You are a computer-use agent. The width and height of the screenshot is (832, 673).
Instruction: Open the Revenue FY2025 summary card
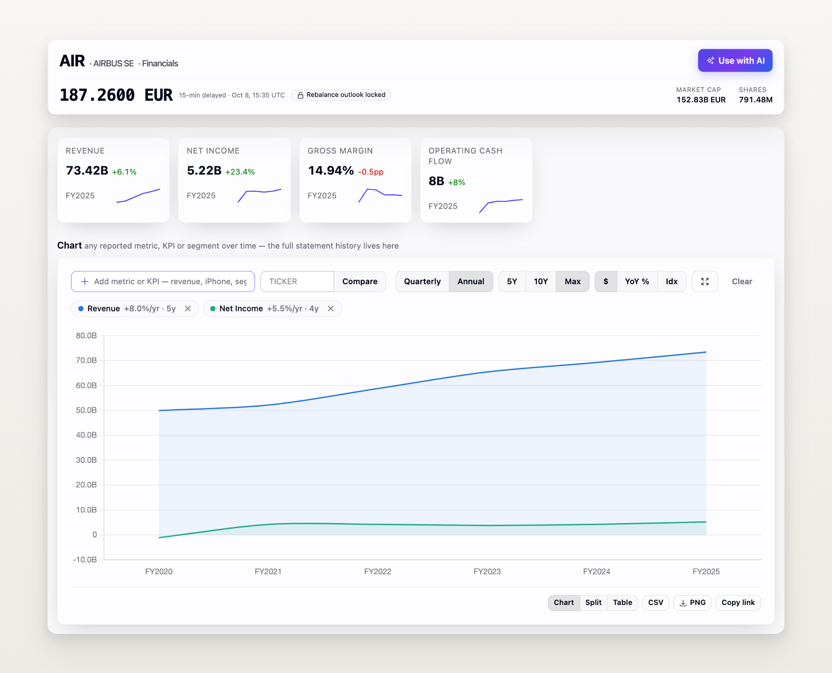click(113, 180)
